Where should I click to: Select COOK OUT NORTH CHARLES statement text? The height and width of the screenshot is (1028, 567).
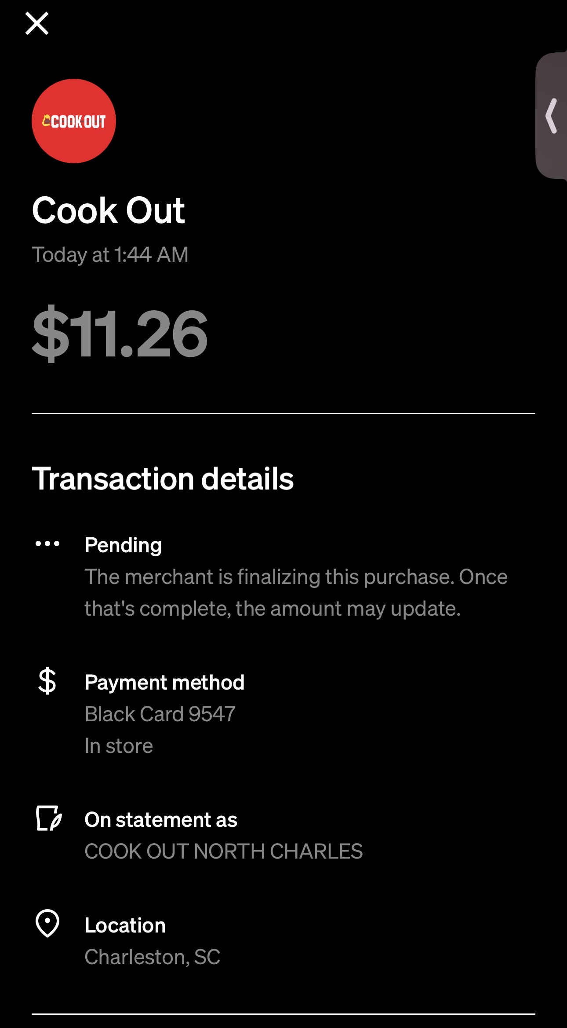(x=223, y=851)
